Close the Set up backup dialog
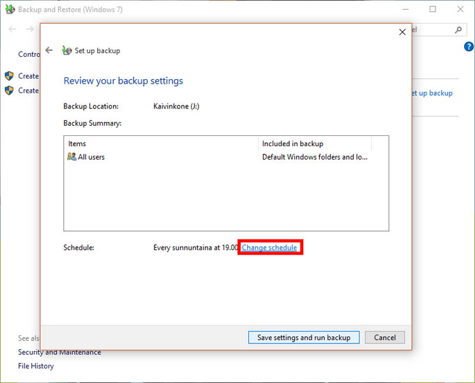 pyautogui.click(x=402, y=33)
